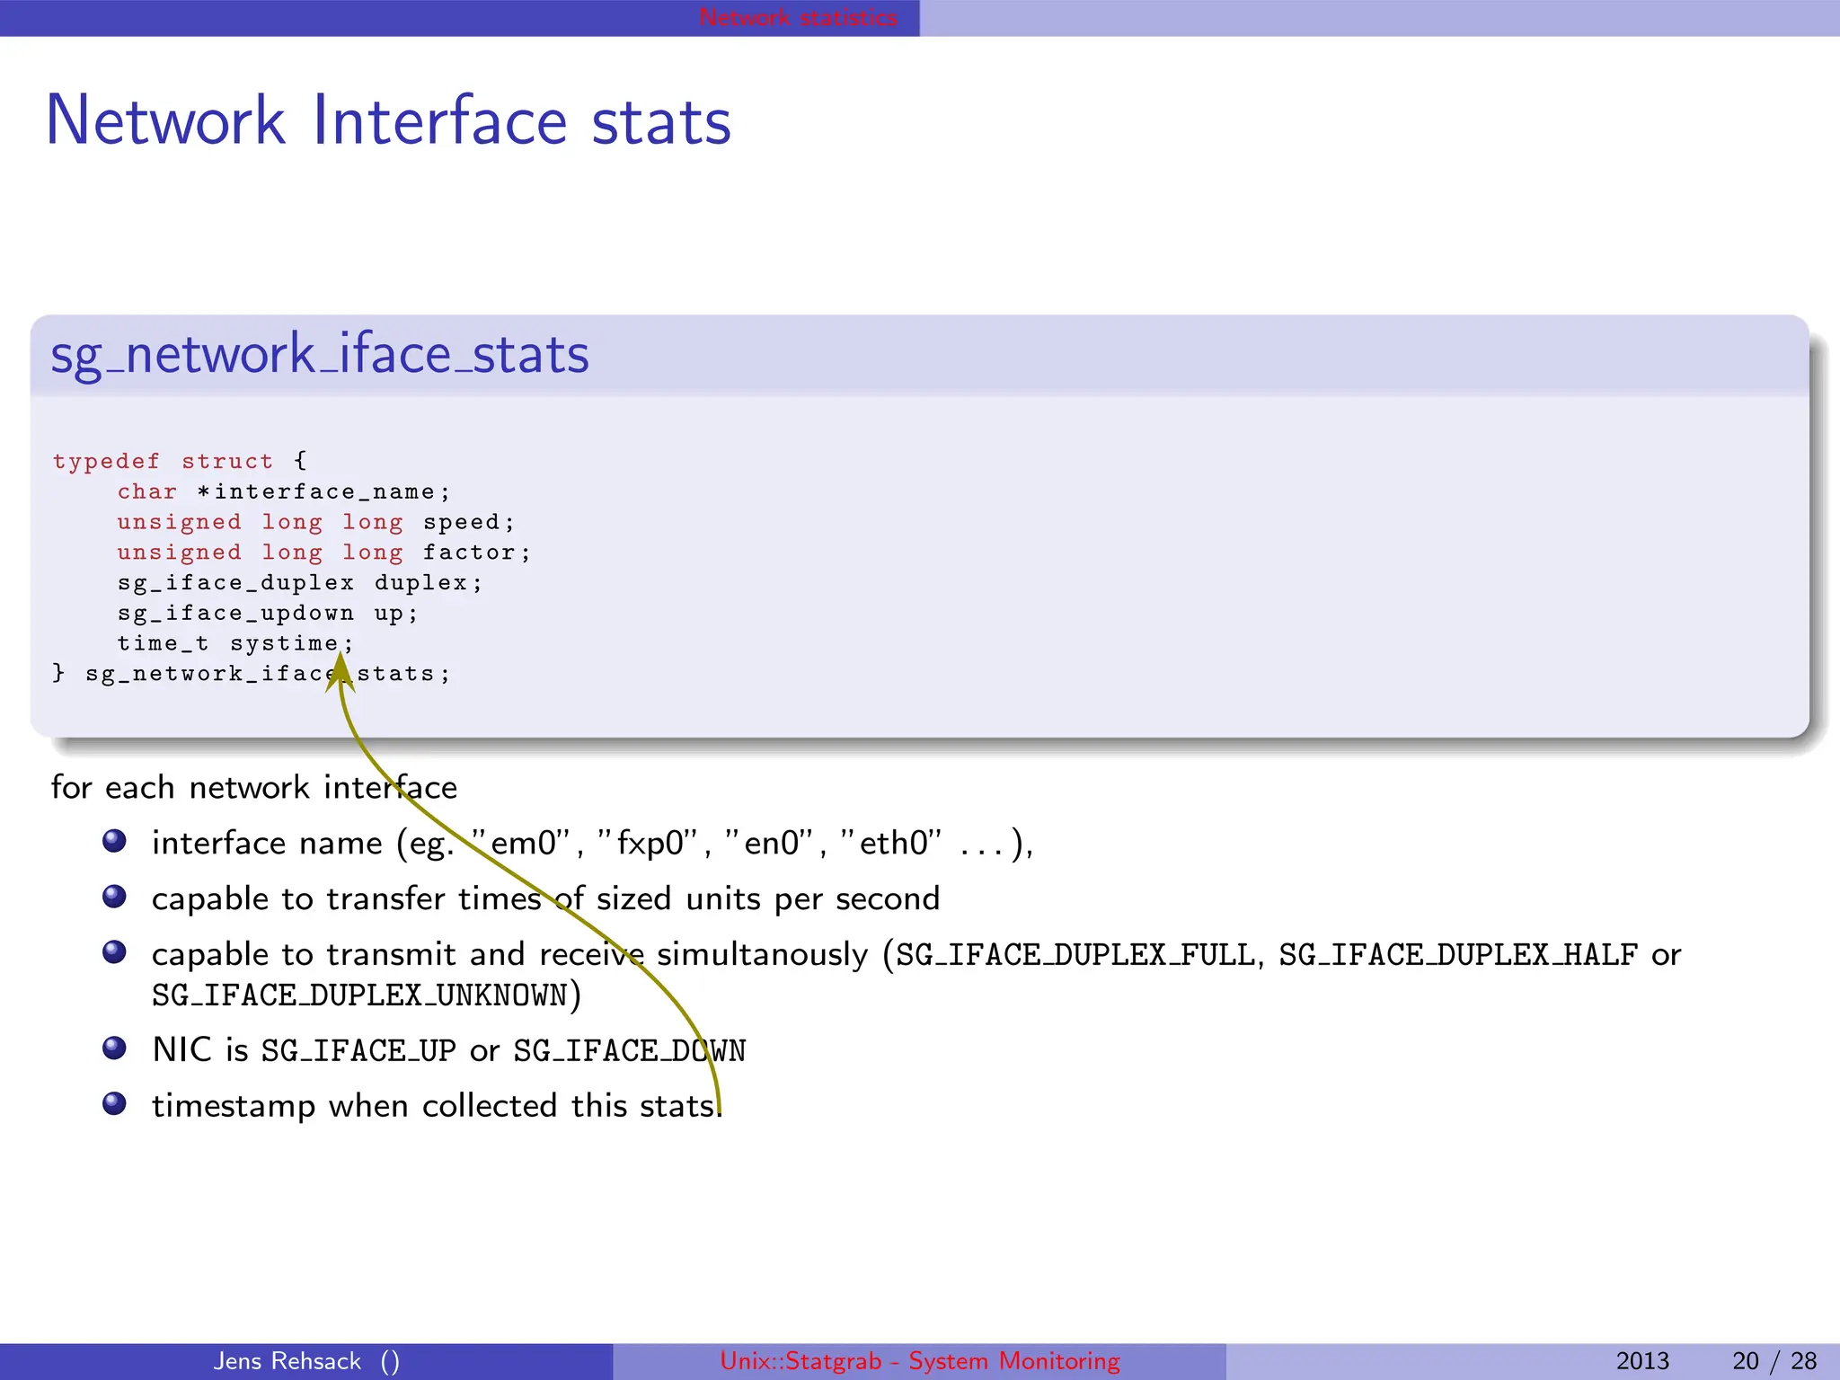The image size is (1840, 1380).
Task: Click the '2013' date in the footer
Action: (1642, 1361)
